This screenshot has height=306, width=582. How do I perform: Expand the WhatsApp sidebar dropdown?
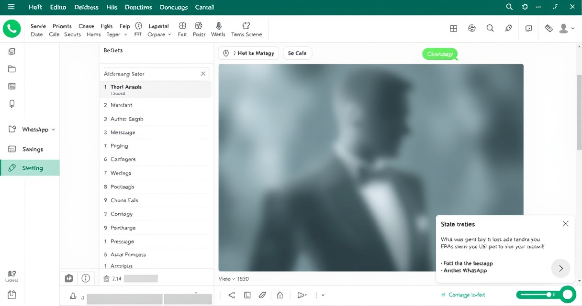(53, 130)
